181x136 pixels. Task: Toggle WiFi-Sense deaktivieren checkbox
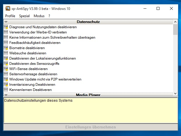(x=6, y=69)
